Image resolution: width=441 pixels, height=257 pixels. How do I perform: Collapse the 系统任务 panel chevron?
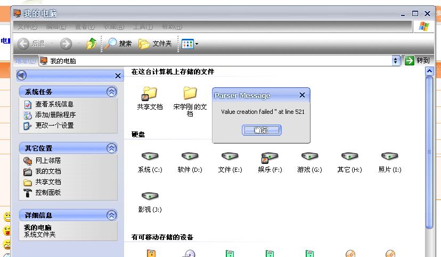coord(112,92)
